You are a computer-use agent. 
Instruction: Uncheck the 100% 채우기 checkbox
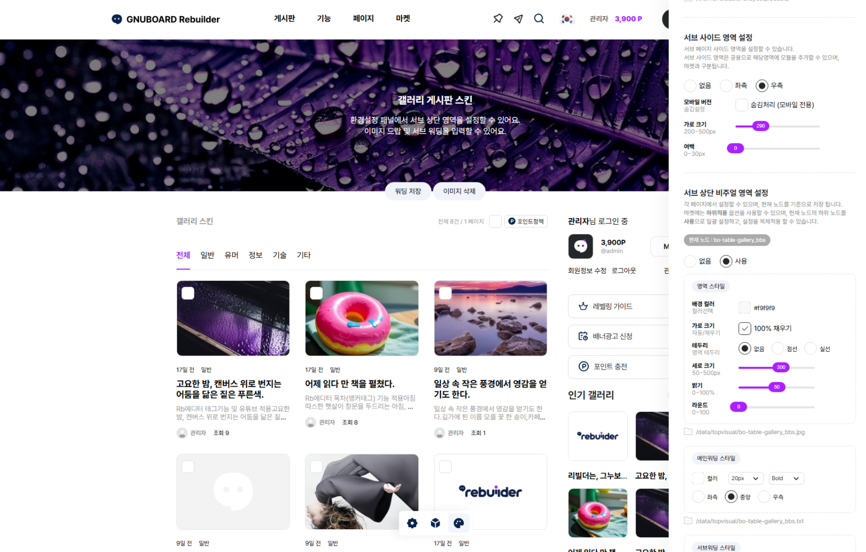[745, 328]
